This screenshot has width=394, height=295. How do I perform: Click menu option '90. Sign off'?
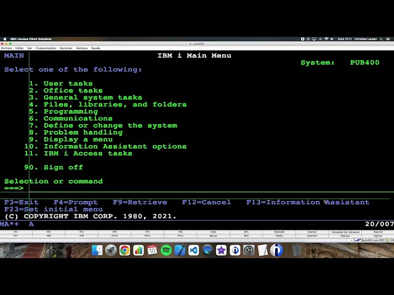coord(54,167)
